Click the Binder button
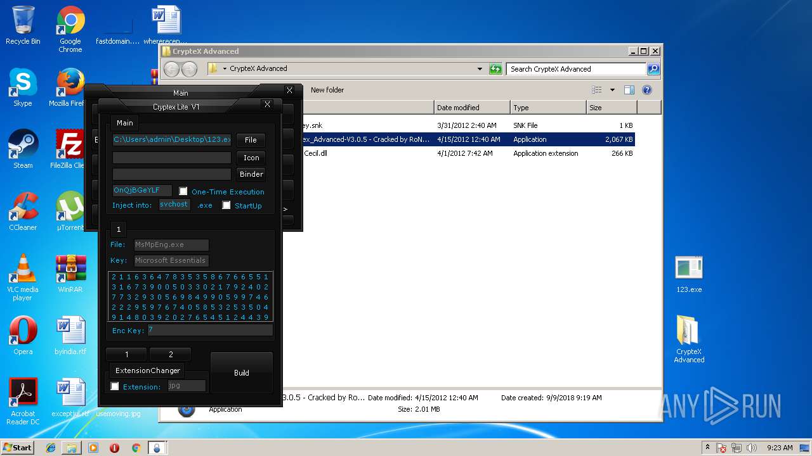812x456 pixels. coord(251,174)
